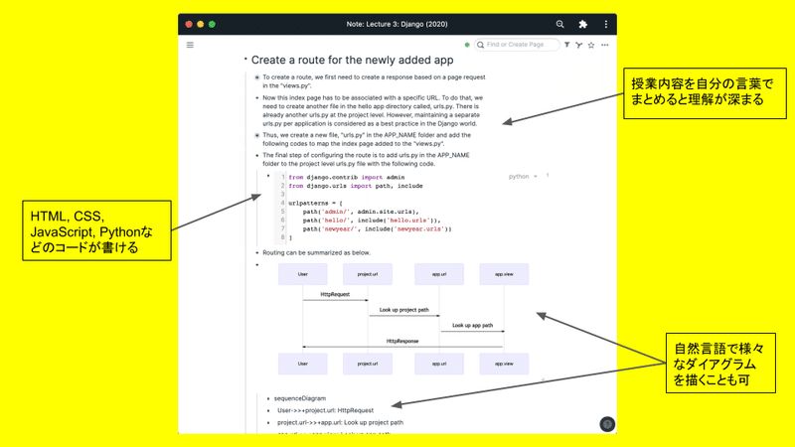Click code line 'urlpatterns = ['
The width and height of the screenshot is (795, 447).
[315, 204]
